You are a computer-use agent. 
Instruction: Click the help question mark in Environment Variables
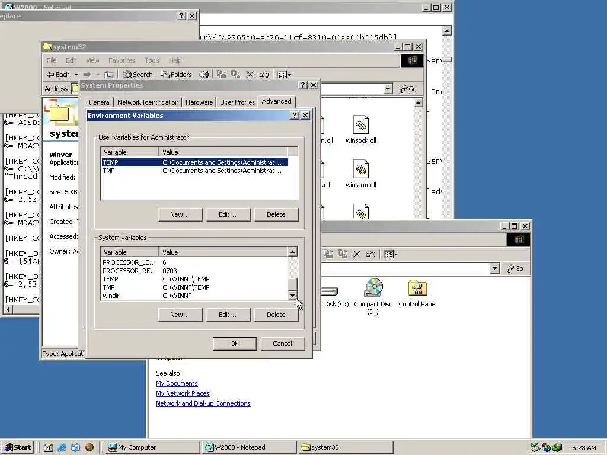click(x=294, y=116)
